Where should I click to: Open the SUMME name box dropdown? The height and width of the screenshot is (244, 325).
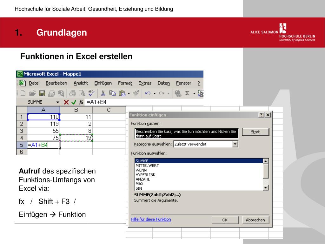58,102
